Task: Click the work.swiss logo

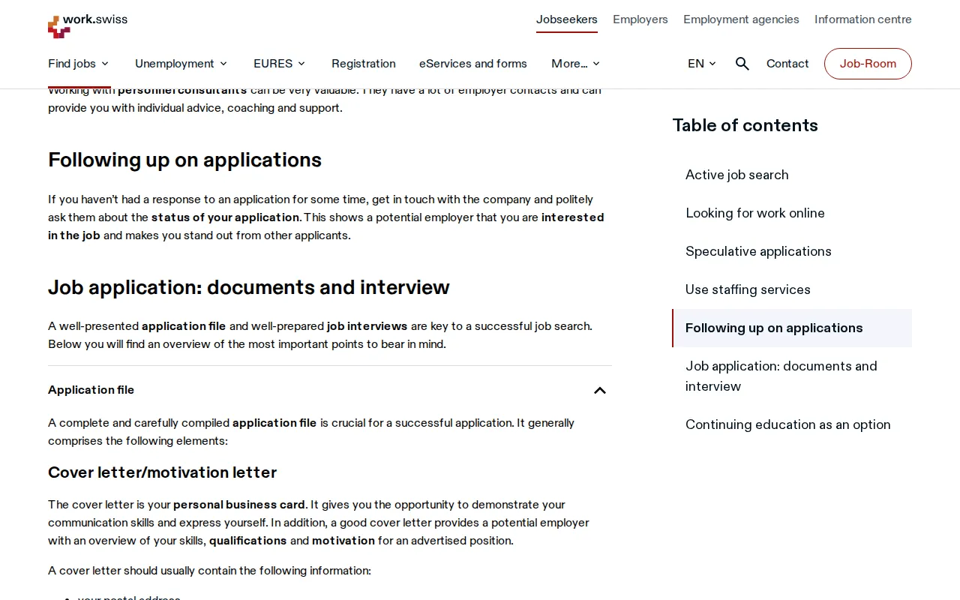Action: (x=88, y=25)
